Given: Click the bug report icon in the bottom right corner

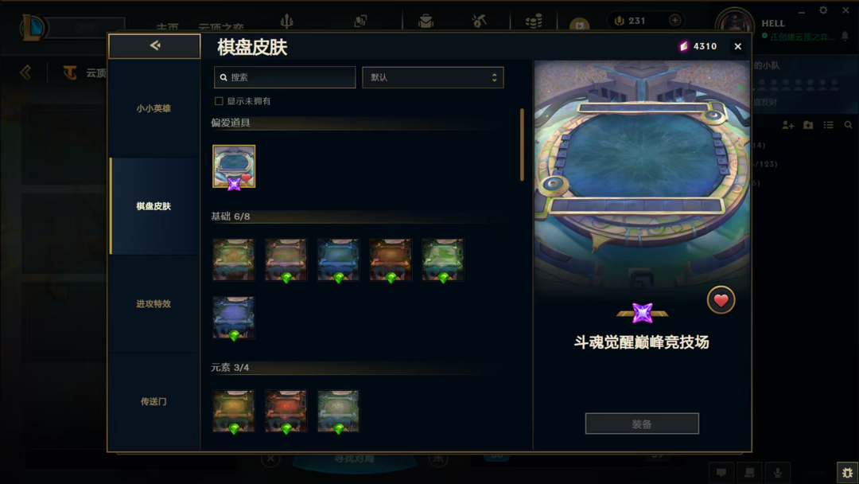Looking at the screenshot, I should click(x=848, y=473).
